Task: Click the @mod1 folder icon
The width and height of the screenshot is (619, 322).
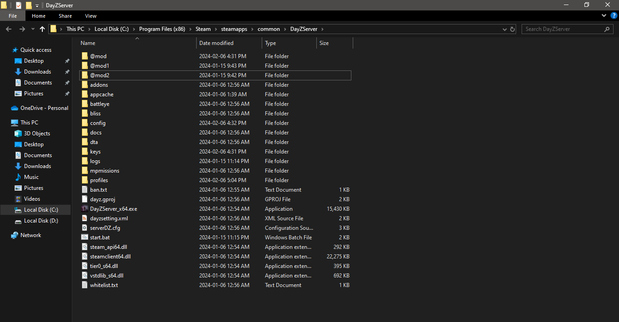Action: click(x=85, y=66)
